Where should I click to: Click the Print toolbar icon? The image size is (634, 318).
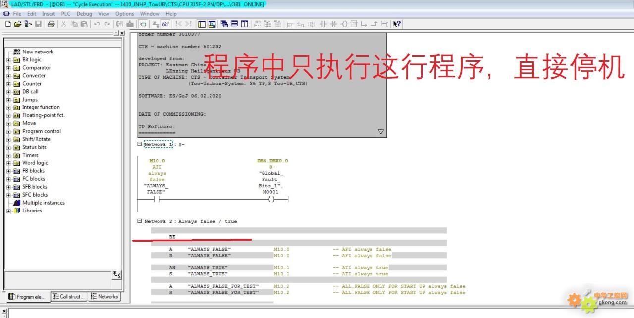coord(51,24)
